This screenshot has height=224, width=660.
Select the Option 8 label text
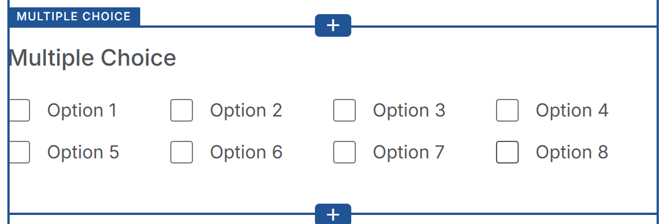[x=571, y=152]
